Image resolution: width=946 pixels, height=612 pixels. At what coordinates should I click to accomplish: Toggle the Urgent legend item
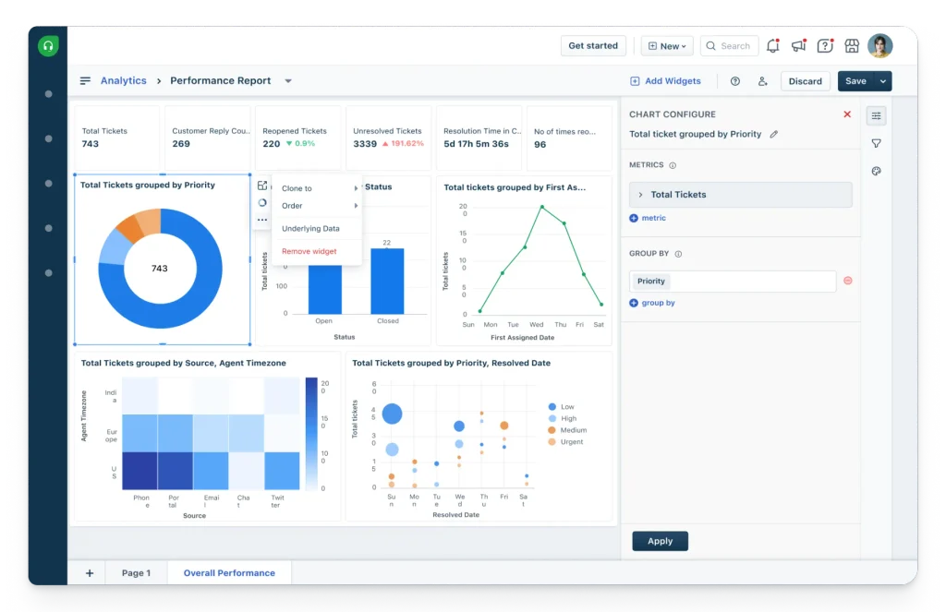(x=565, y=442)
